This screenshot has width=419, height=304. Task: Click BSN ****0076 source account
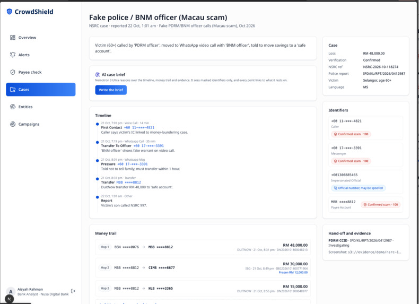126,247
